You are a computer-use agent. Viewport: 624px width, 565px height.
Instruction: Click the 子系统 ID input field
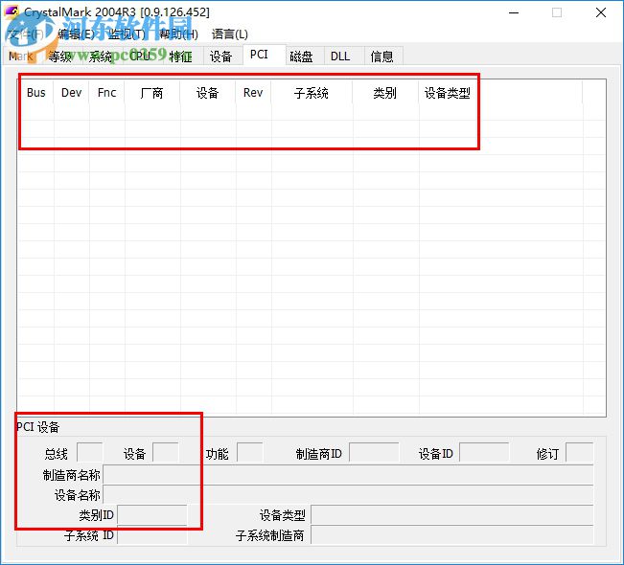click(x=152, y=535)
